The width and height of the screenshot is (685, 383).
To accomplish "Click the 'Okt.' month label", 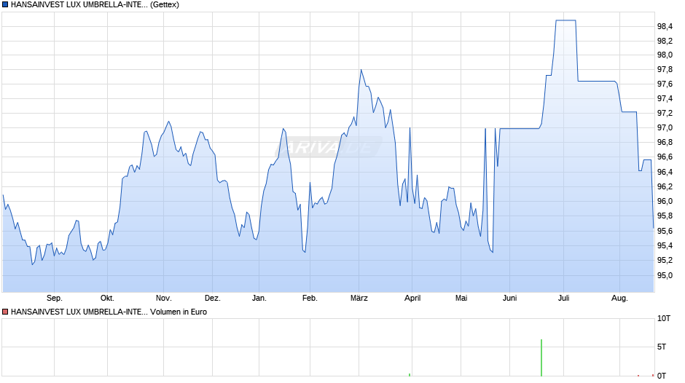I will coord(107,298).
